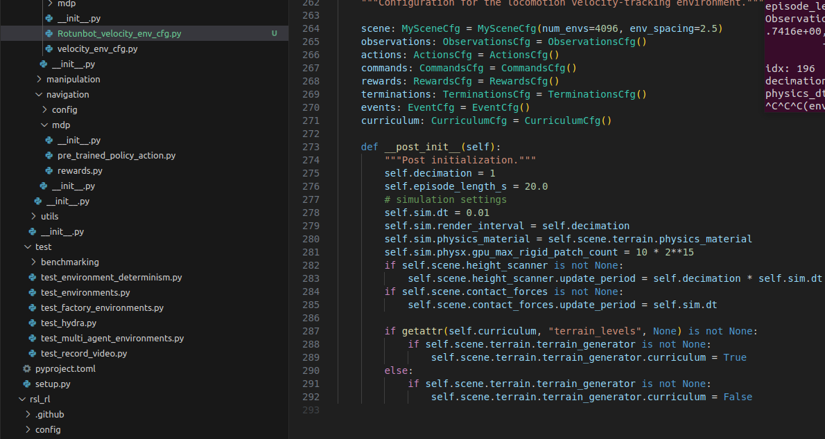This screenshot has width=825, height=439.
Task: Click Python icon of Rotunbot_velocity_env_cfg.py
Action: pyautogui.click(x=49, y=33)
